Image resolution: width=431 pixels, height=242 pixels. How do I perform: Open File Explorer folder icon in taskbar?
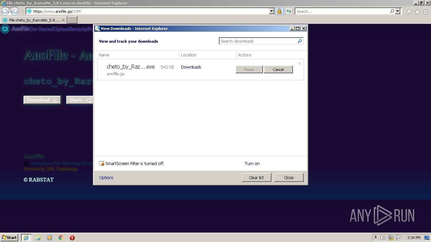click(38, 238)
